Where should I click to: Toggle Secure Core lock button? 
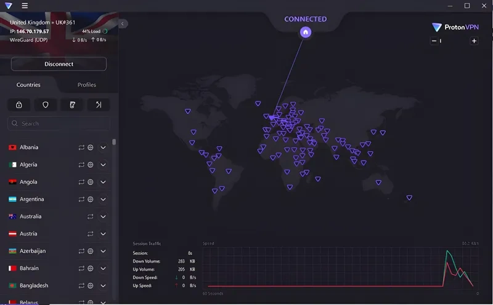19,105
